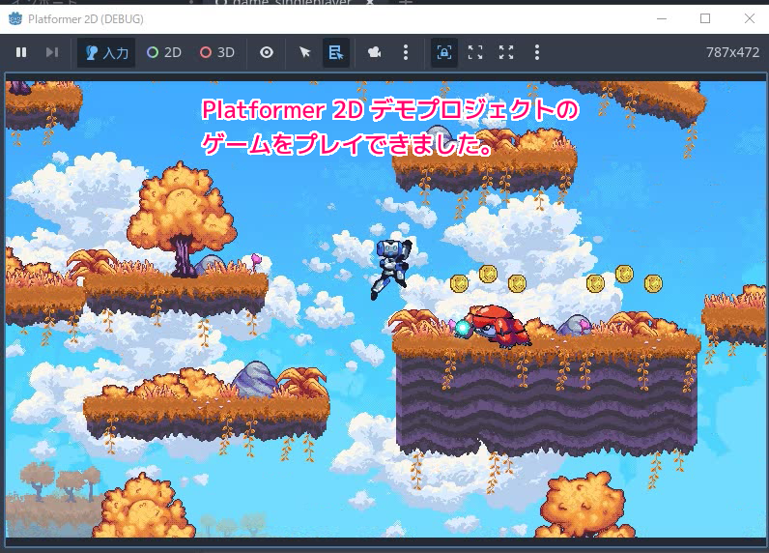
Task: Toggle embed game on next play
Action: click(444, 52)
